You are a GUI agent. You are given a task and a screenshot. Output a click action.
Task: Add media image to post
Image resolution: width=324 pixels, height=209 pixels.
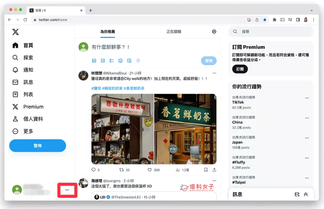click(94, 61)
